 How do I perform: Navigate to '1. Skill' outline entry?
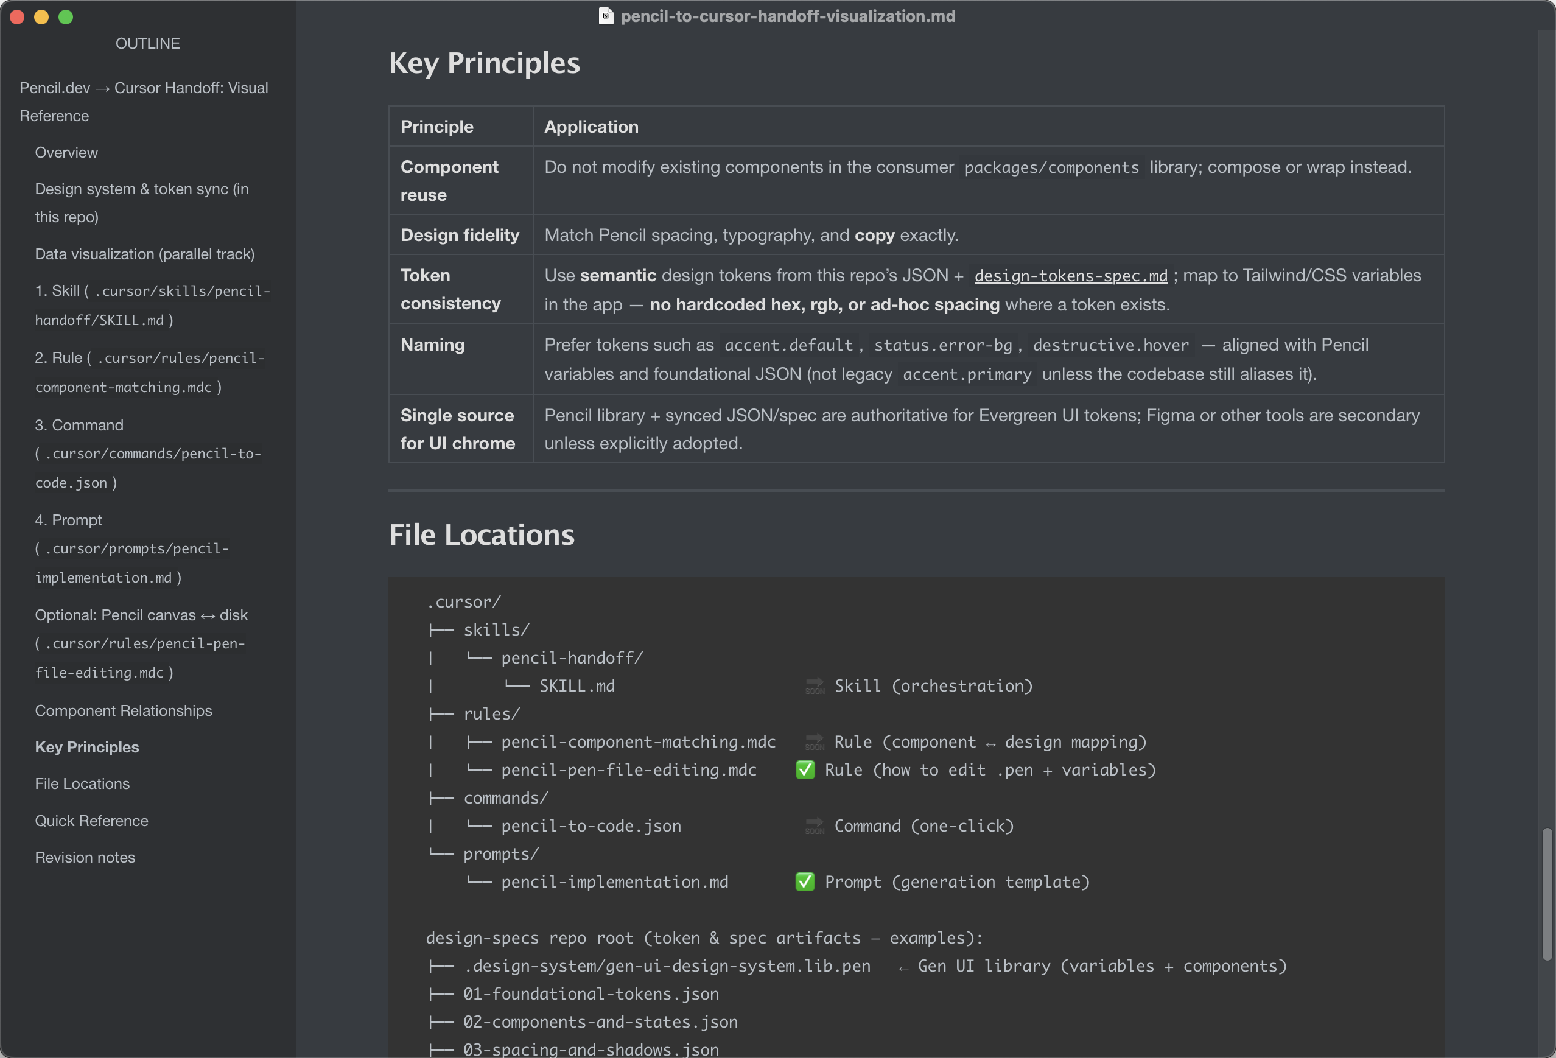pyautogui.click(x=153, y=306)
